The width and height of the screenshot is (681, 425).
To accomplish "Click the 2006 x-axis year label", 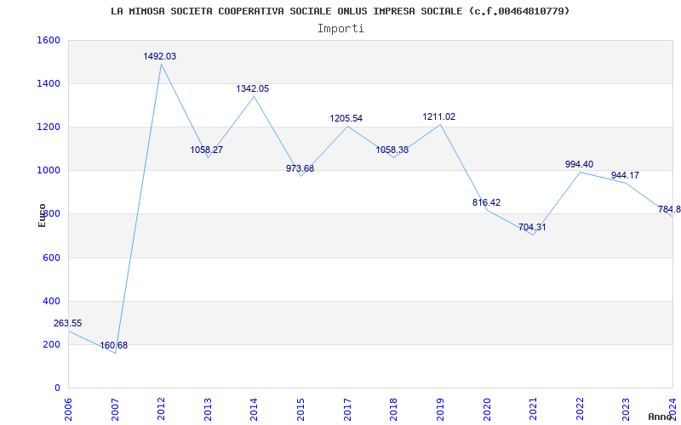I will click(68, 410).
